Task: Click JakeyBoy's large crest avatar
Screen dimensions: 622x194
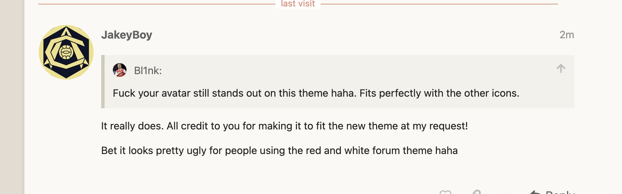Action: pos(66,52)
